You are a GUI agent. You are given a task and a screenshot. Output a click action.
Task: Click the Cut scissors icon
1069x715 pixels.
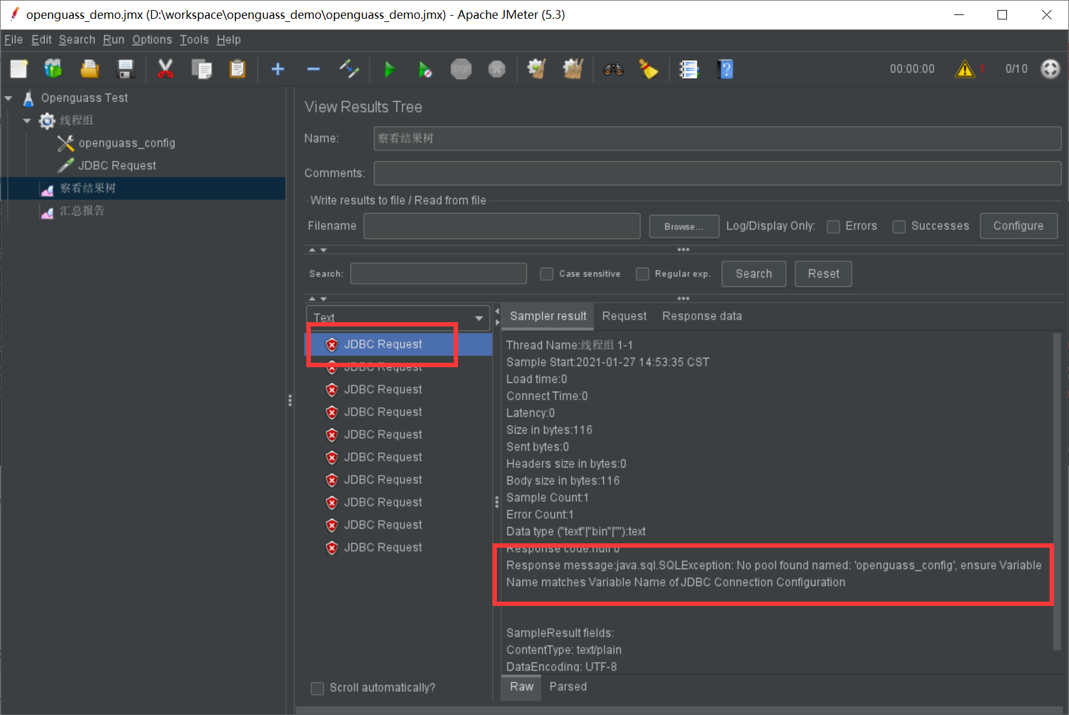(x=165, y=69)
